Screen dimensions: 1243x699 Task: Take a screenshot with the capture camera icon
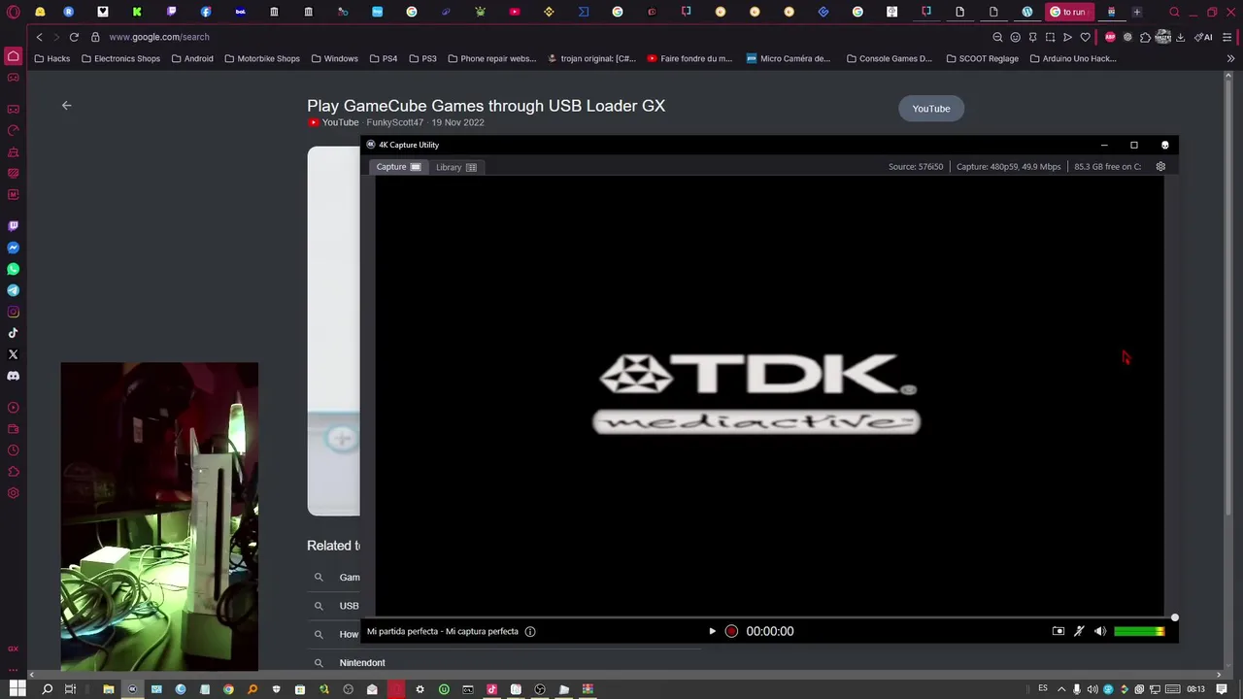pos(1058,631)
